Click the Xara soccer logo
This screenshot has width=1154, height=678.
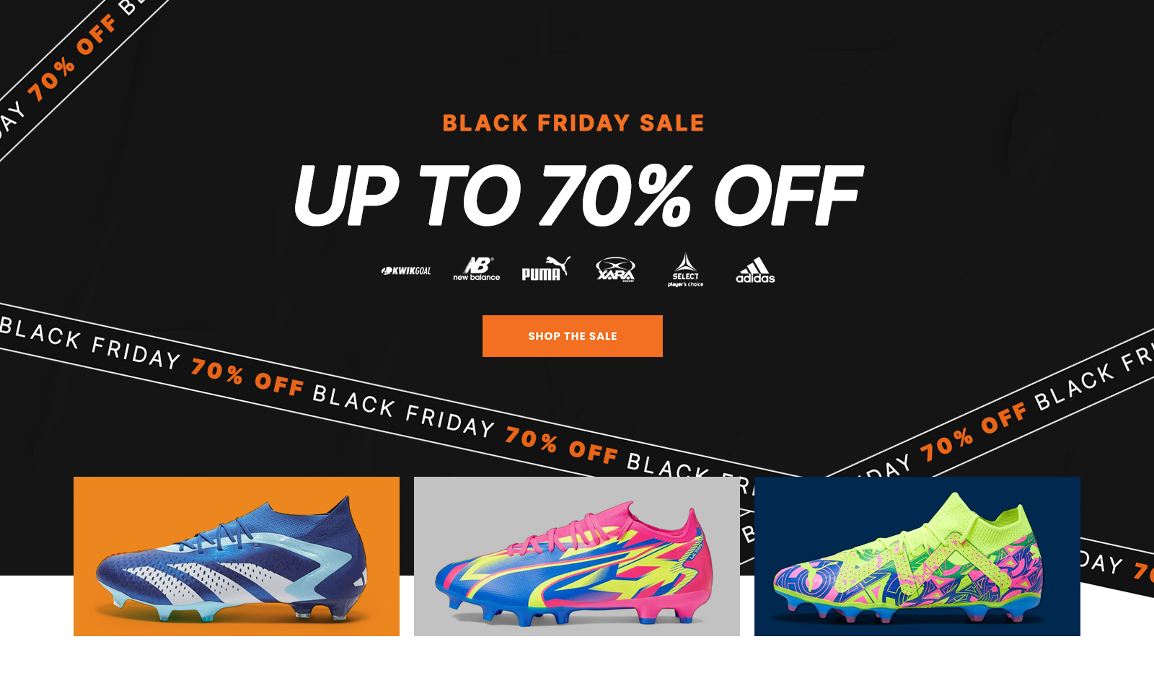click(x=615, y=270)
